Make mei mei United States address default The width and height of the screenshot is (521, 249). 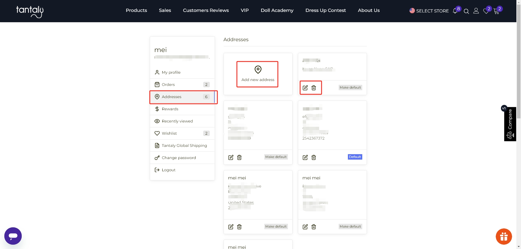coord(276,227)
